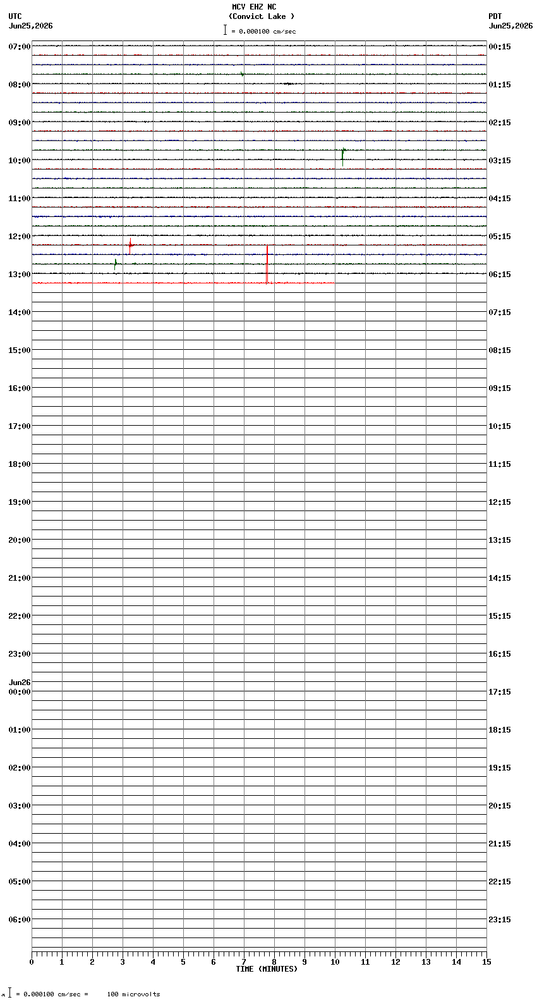Click the '03:15' PDT time label

pos(500,161)
